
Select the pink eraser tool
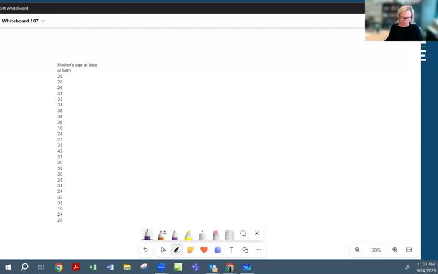pos(216,235)
